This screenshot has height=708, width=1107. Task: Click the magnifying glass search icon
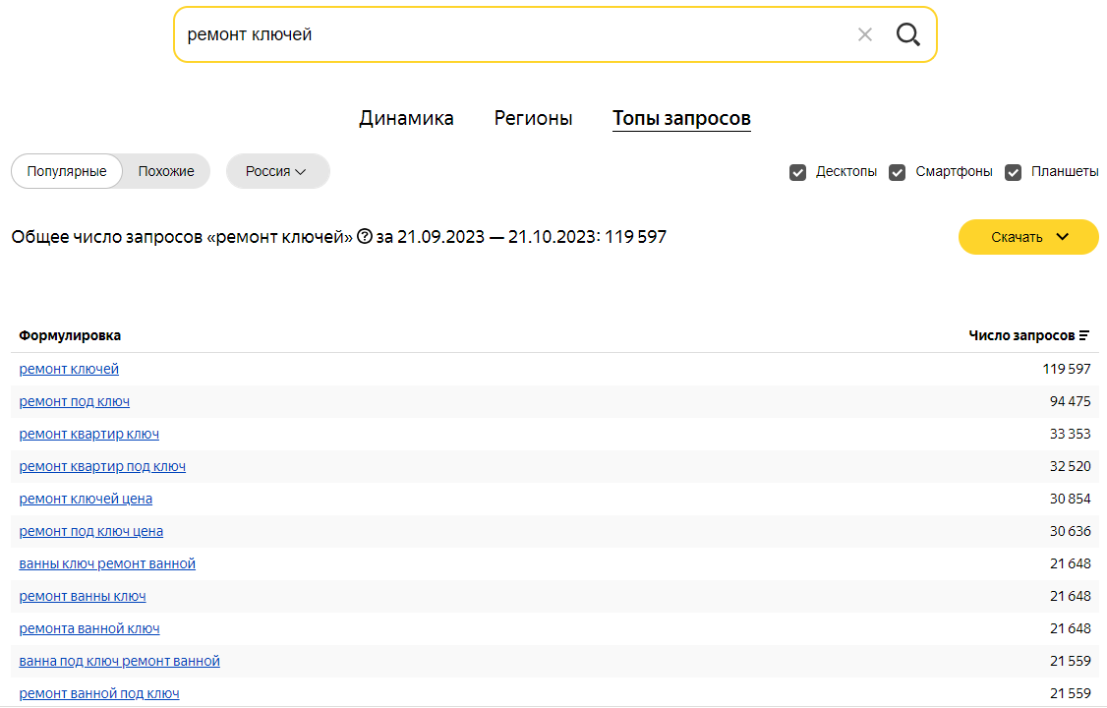pos(907,34)
